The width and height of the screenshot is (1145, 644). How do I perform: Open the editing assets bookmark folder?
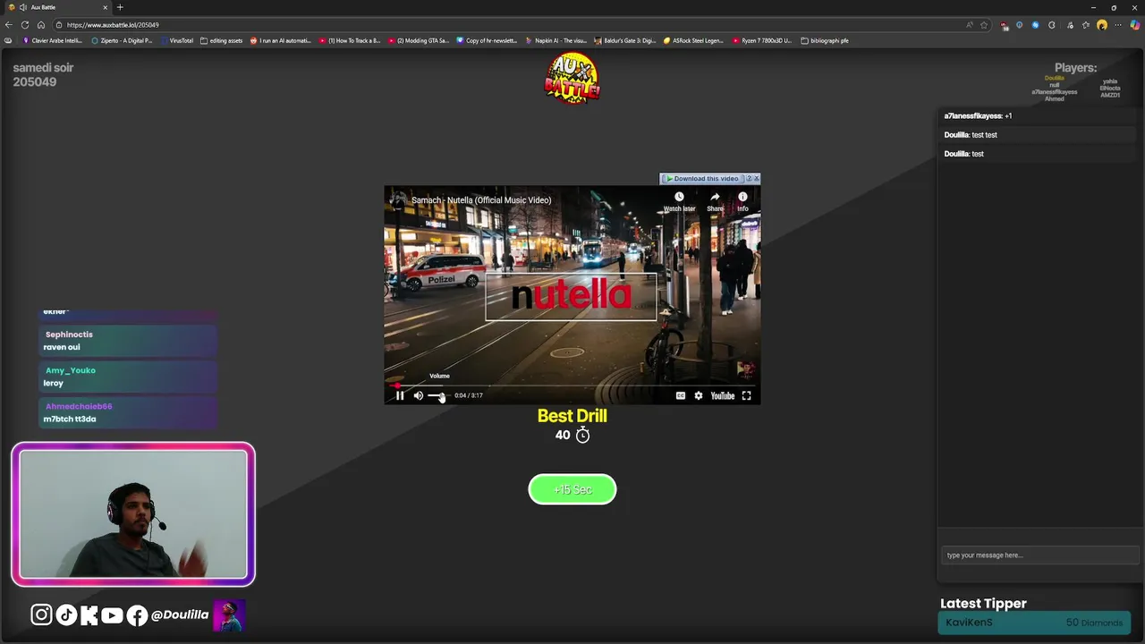pos(222,40)
